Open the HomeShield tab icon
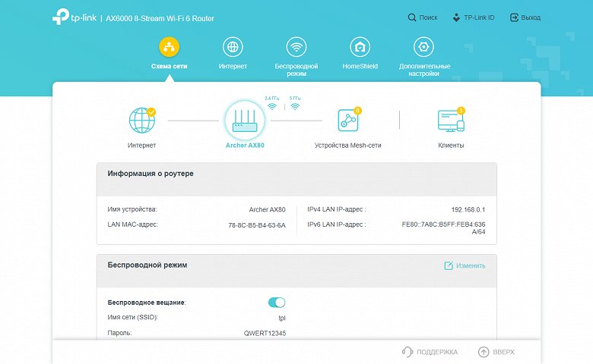This screenshot has width=593, height=364. point(360,47)
